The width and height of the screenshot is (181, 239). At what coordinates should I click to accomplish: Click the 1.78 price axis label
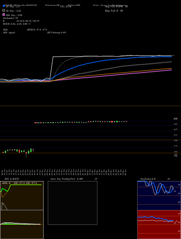tap(175, 146)
